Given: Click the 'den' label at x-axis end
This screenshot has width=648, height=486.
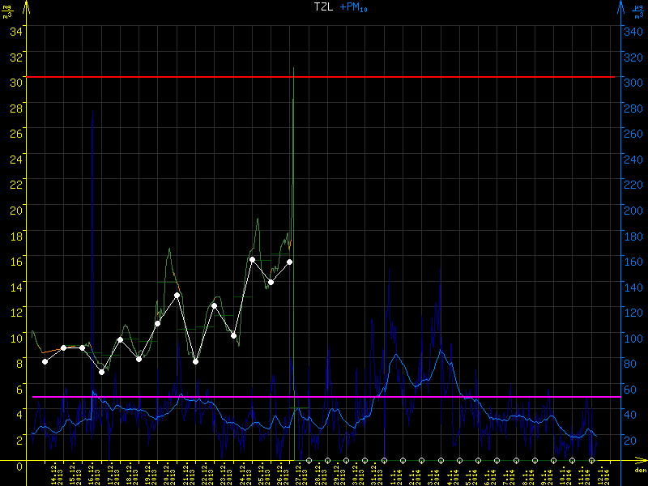Looking at the screenshot, I should pos(640,471).
